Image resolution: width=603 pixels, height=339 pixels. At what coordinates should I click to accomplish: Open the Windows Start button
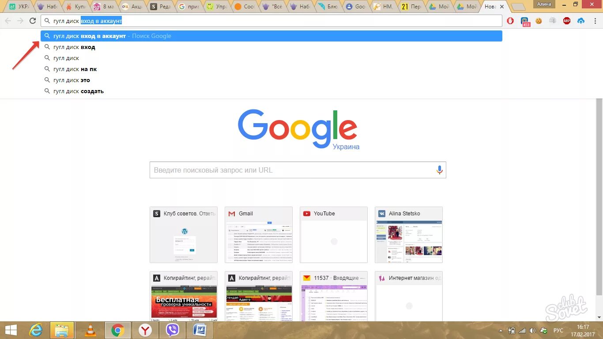(11, 330)
